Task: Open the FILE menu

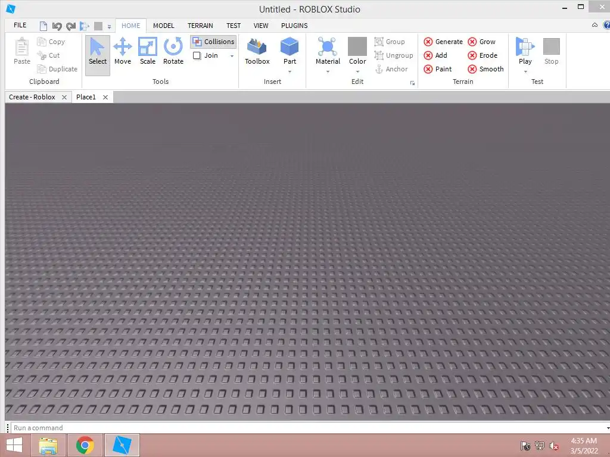Action: coord(20,25)
